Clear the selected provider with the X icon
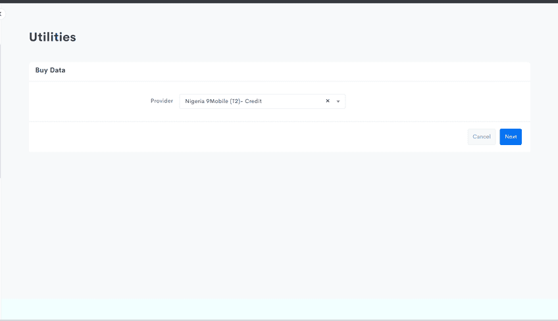558x321 pixels. (328, 101)
